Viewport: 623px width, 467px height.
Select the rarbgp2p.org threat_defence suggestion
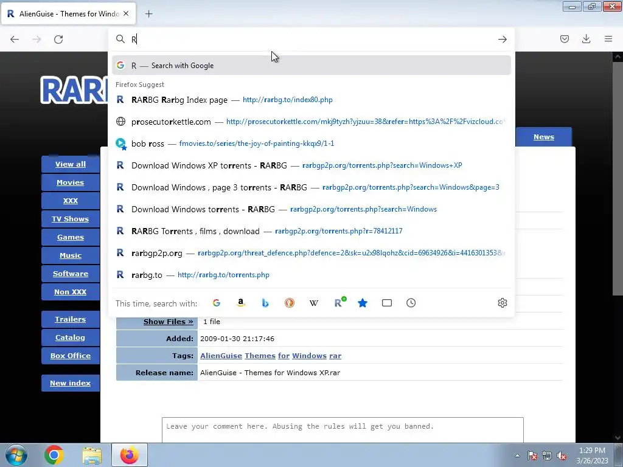click(x=311, y=252)
